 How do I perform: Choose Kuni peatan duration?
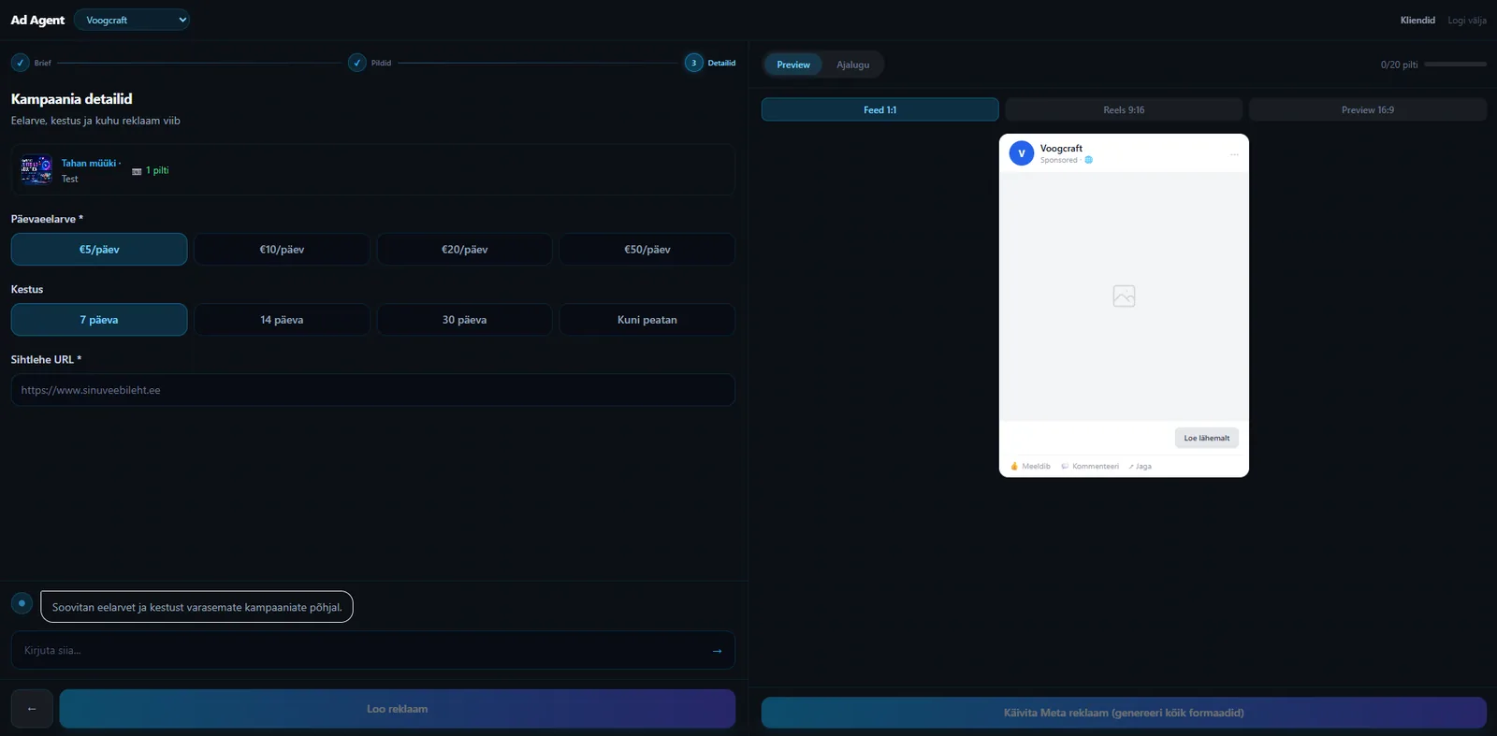tap(647, 320)
